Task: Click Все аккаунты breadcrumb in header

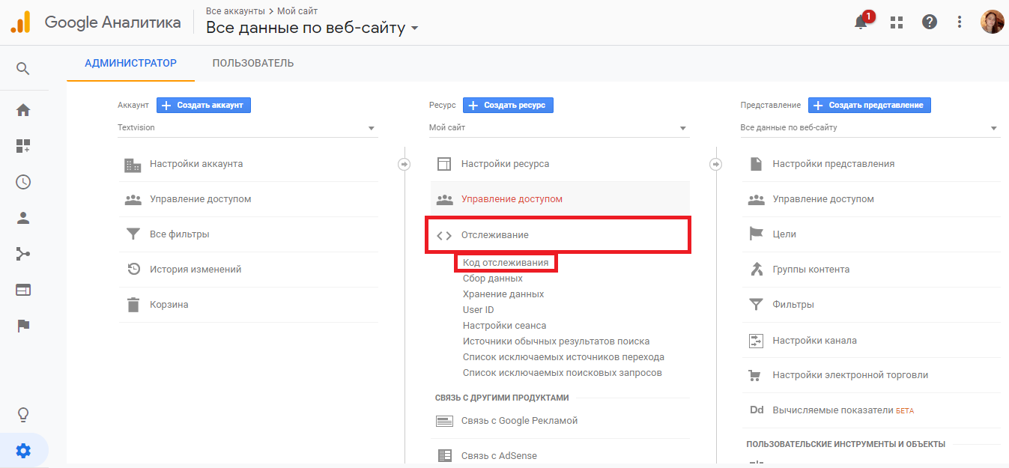Action: click(236, 11)
